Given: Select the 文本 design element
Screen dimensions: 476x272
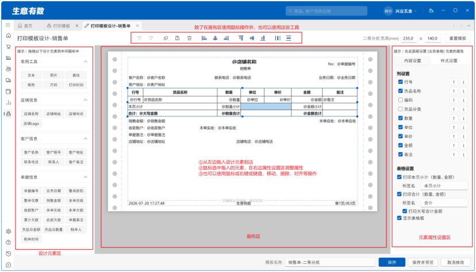Looking at the screenshot, I should tap(31, 75).
